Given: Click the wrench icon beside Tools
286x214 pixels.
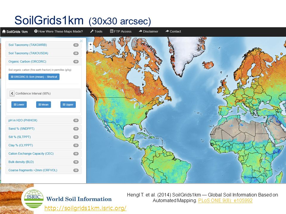Looking at the screenshot, I should (x=92, y=31).
